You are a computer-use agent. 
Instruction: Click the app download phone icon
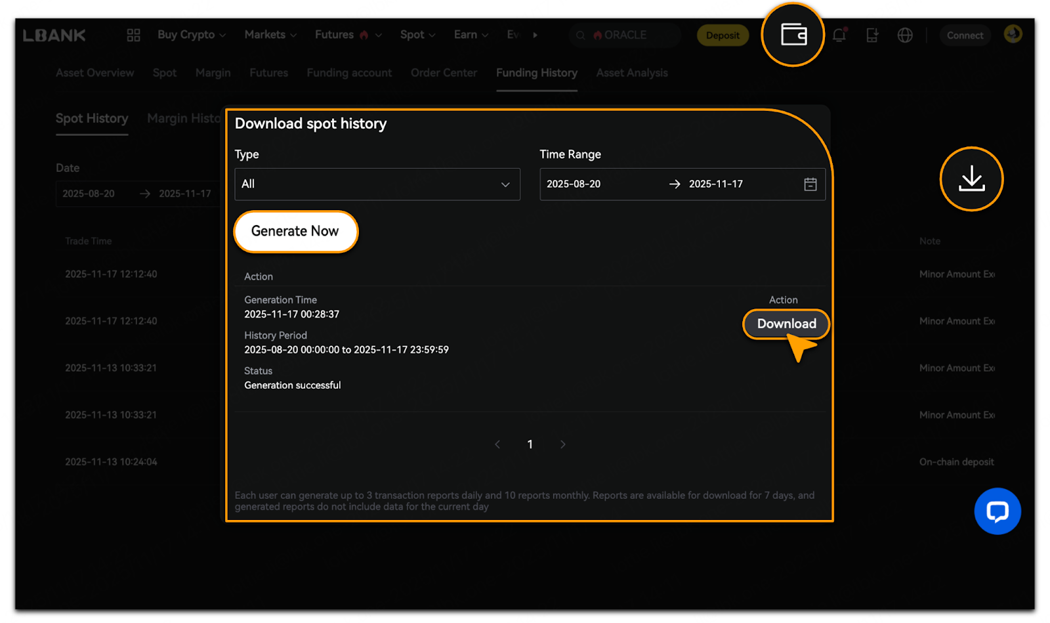(x=872, y=35)
